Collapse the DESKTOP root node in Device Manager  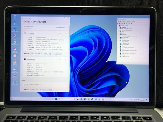tap(118, 26)
